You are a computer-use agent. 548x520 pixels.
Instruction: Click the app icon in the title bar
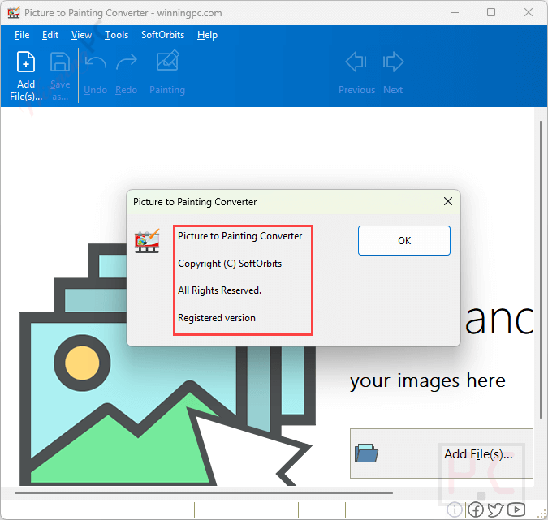[x=14, y=12]
